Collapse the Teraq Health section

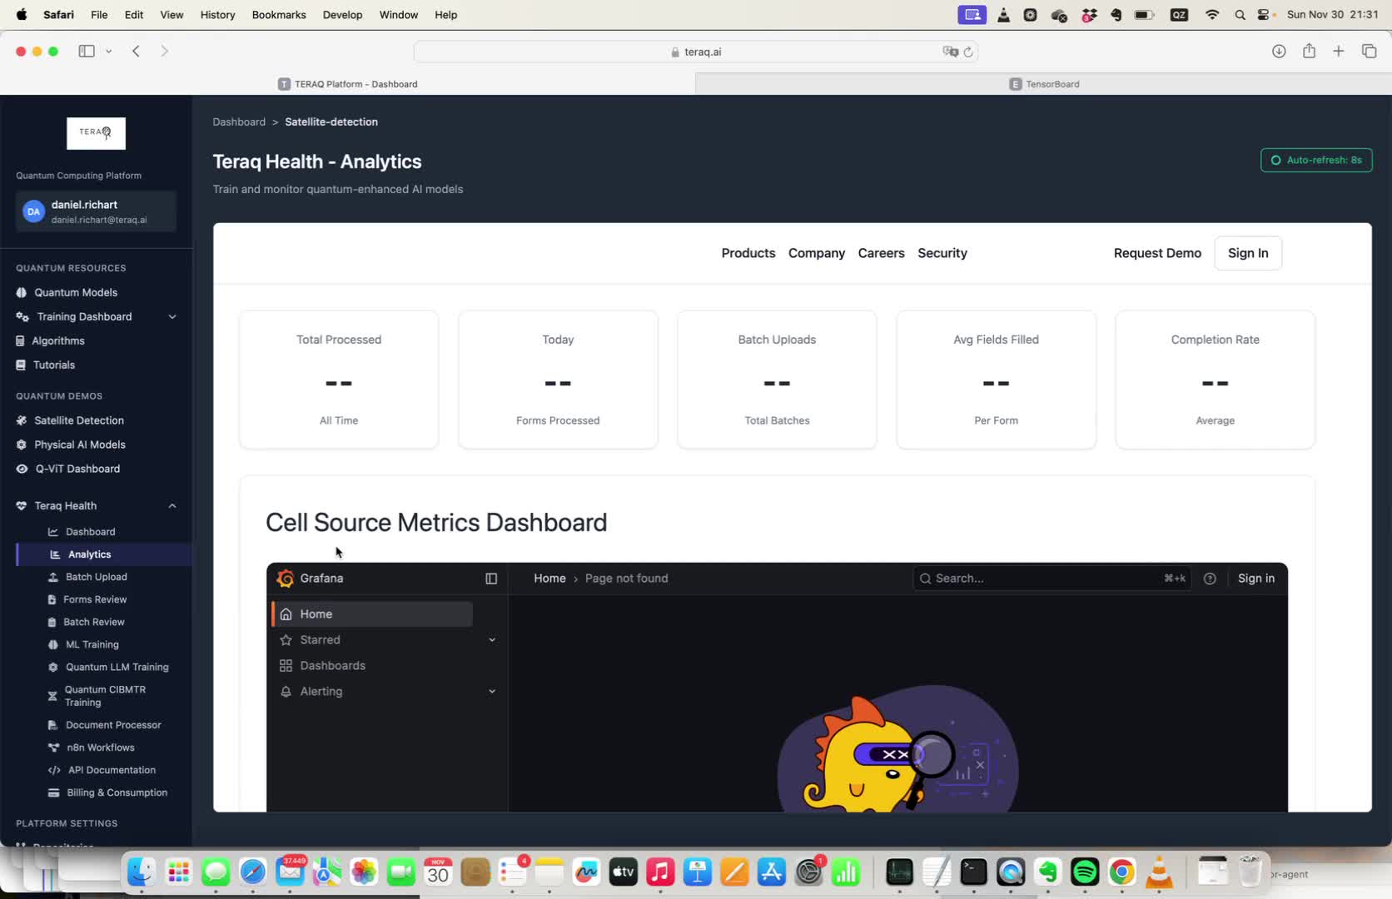tap(172, 506)
